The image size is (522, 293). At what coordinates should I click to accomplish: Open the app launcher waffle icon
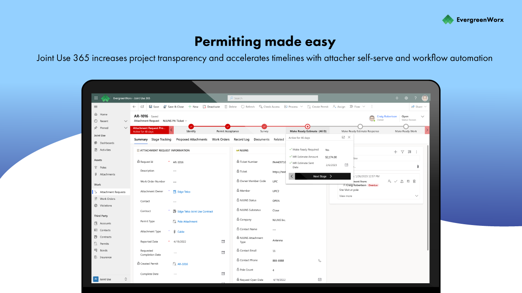pos(96,98)
